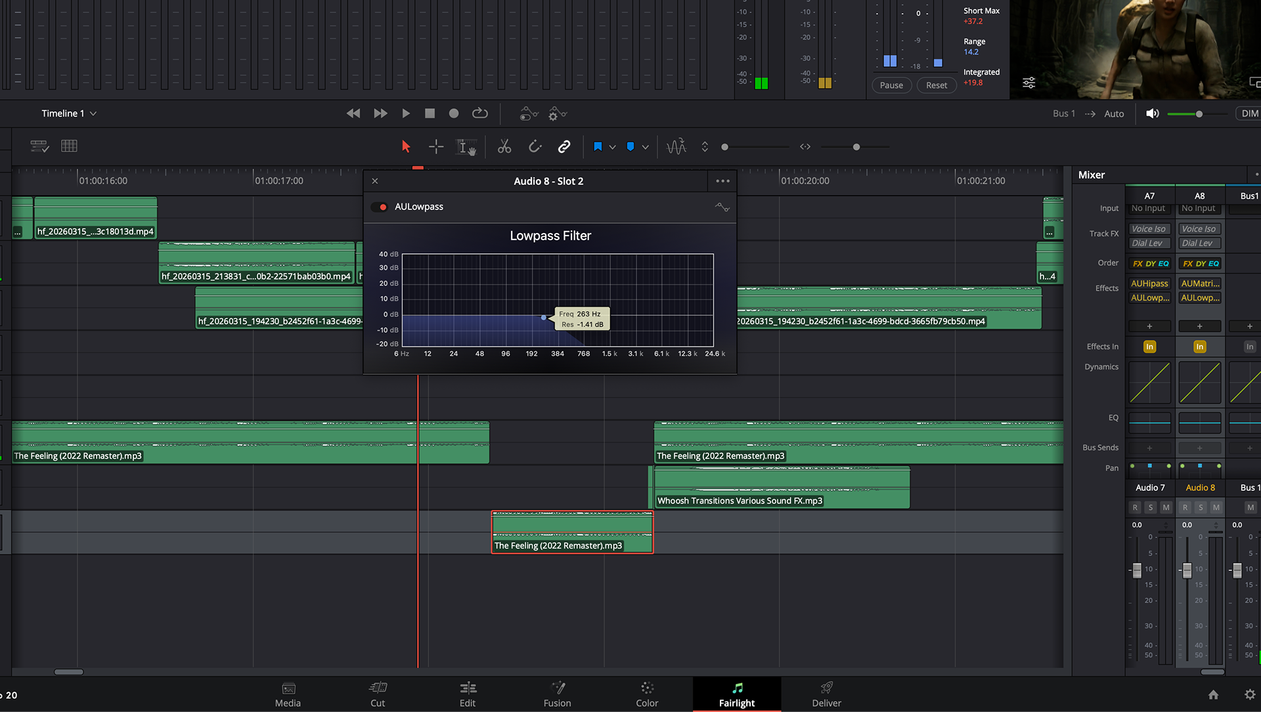
Task: Open the Deliver page tab
Action: (826, 694)
